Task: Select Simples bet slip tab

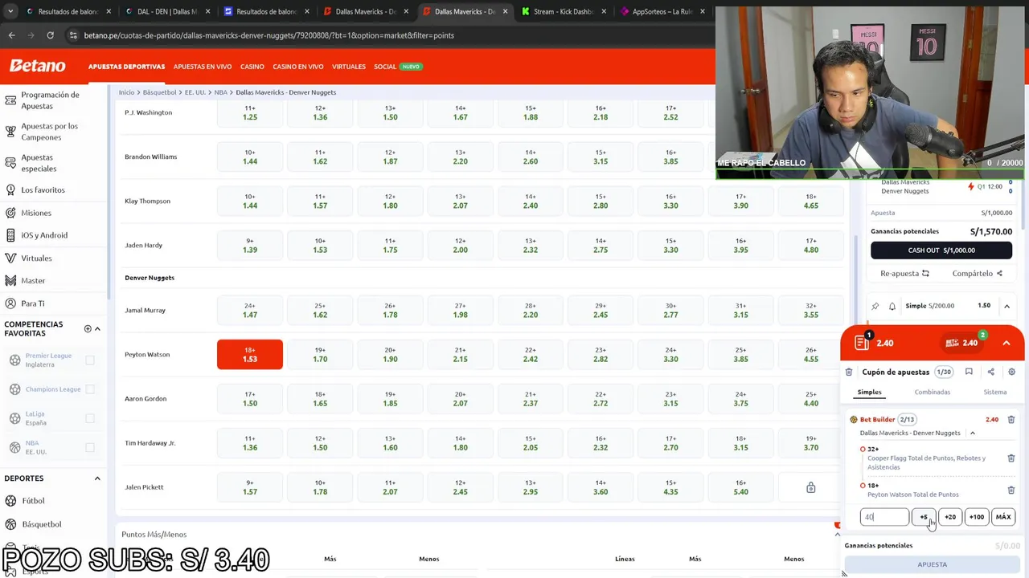Action: pos(869,392)
